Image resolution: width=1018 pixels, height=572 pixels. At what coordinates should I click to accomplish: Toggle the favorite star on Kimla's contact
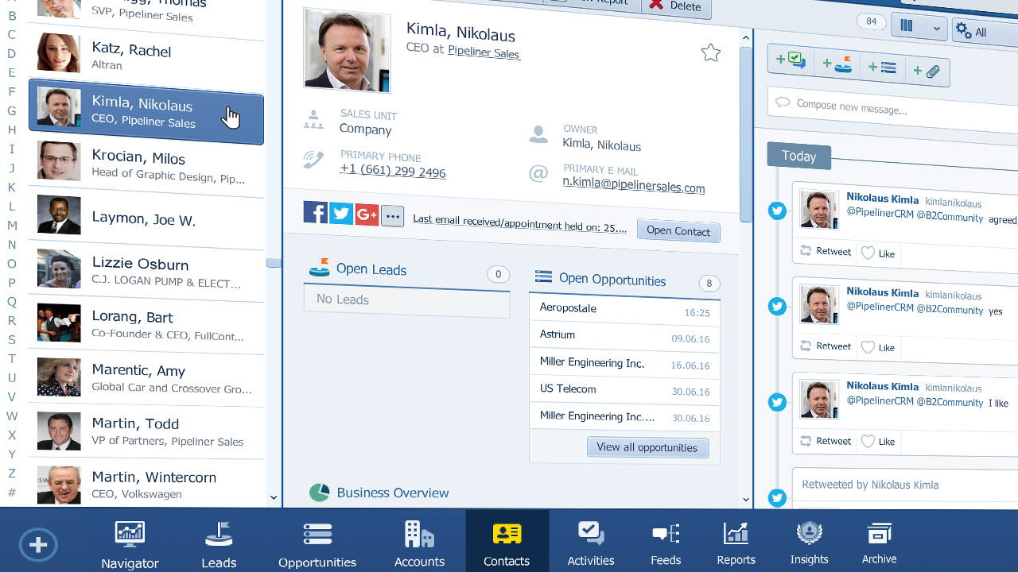point(710,52)
